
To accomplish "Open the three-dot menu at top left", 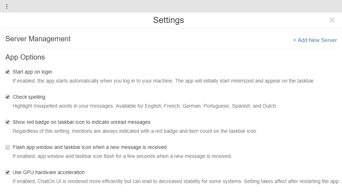I will [7, 6].
